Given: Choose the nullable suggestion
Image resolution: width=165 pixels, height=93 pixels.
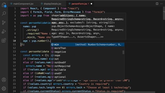Looking at the screenshot, I should [x=87, y=70].
